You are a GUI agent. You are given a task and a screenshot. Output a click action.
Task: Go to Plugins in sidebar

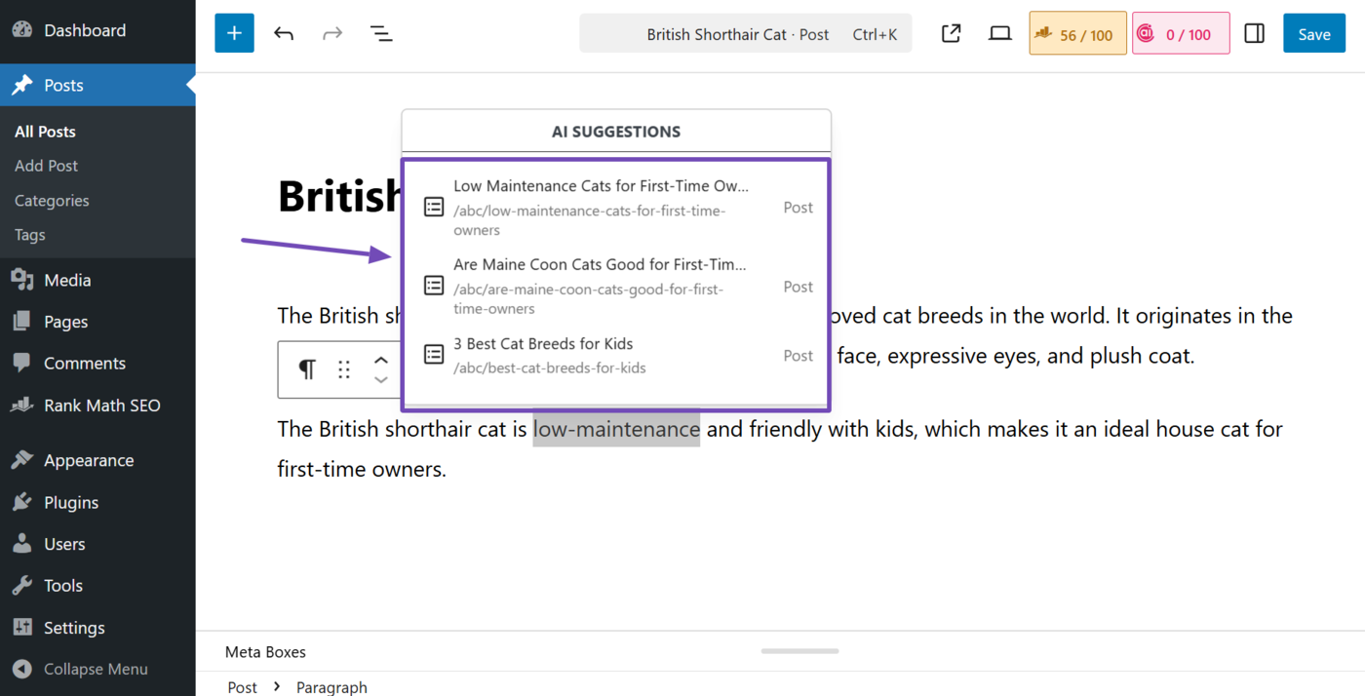71,502
